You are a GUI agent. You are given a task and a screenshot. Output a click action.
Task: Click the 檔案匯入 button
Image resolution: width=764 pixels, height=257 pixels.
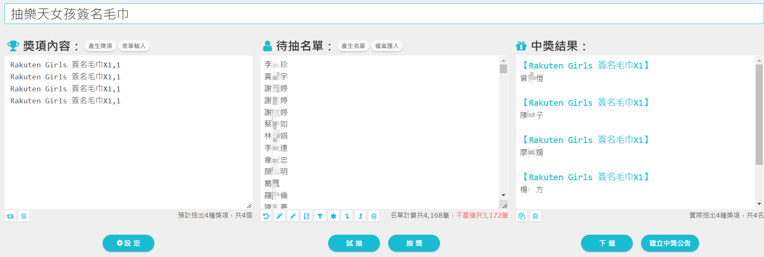[x=387, y=46]
